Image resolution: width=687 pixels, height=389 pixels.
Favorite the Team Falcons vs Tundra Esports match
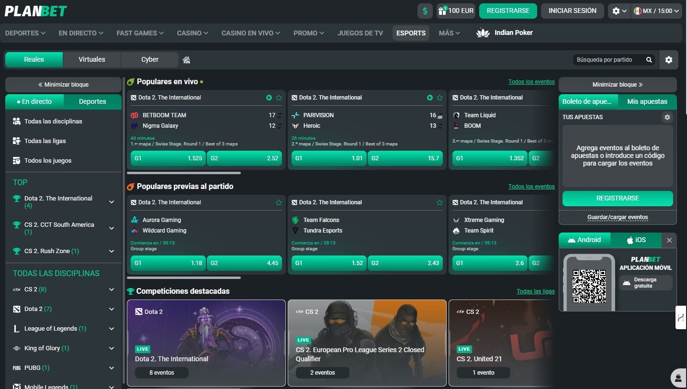coord(439,202)
